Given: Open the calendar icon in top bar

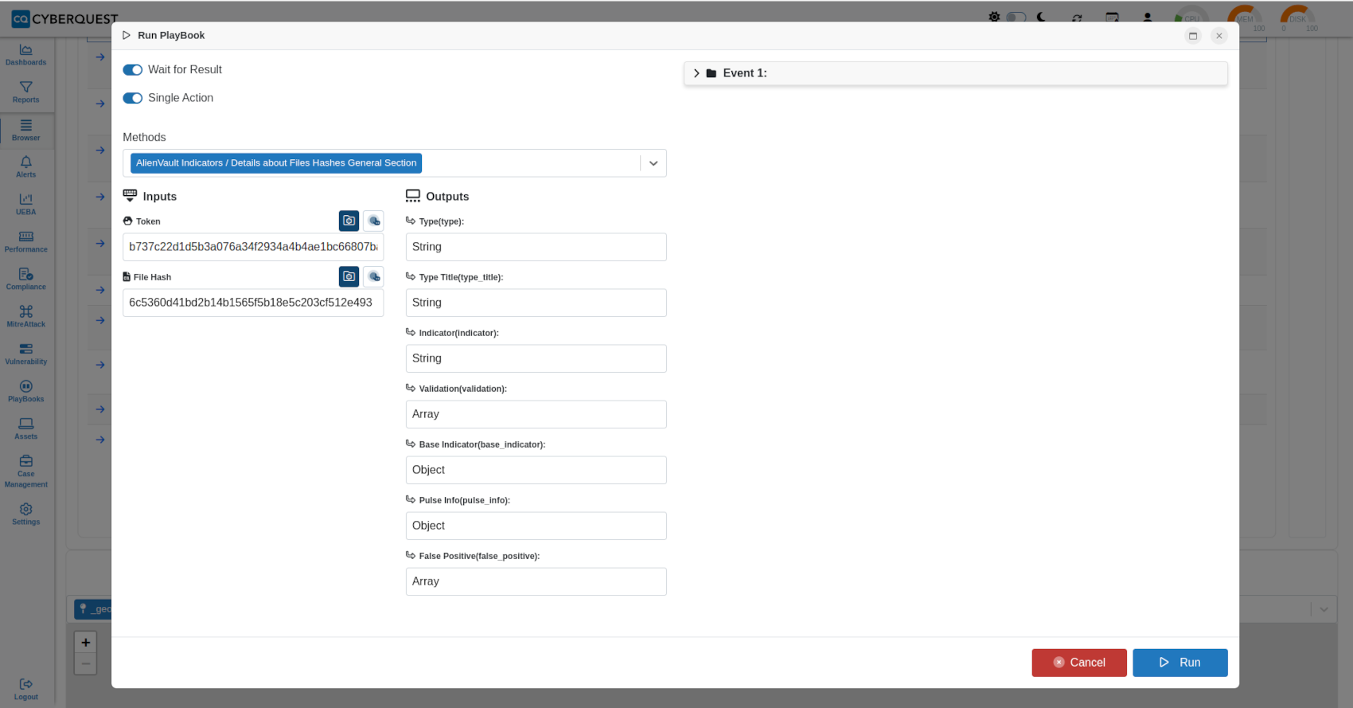Looking at the screenshot, I should coord(1113,18).
